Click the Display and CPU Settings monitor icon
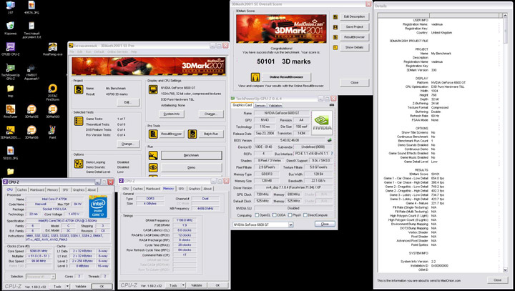Screen dimensions: 515x291 [x=153, y=89]
